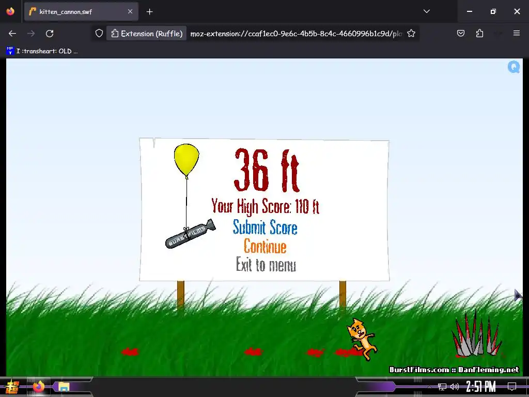Click the BurstFilms bomb graphic
529x397 pixels.
(x=190, y=234)
